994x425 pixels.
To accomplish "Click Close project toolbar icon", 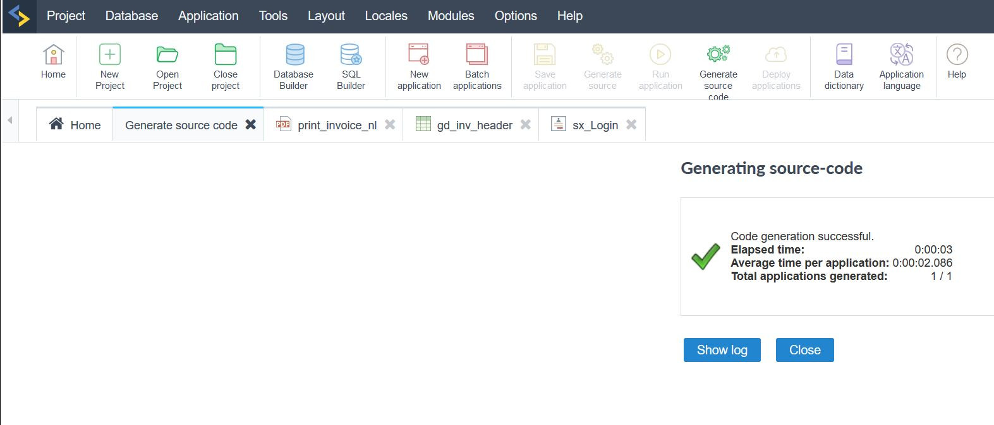I will point(226,67).
